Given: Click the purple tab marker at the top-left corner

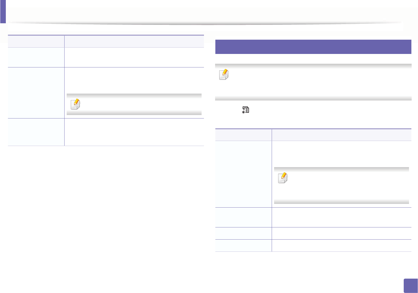Looking at the screenshot, I should click(x=3, y=11).
